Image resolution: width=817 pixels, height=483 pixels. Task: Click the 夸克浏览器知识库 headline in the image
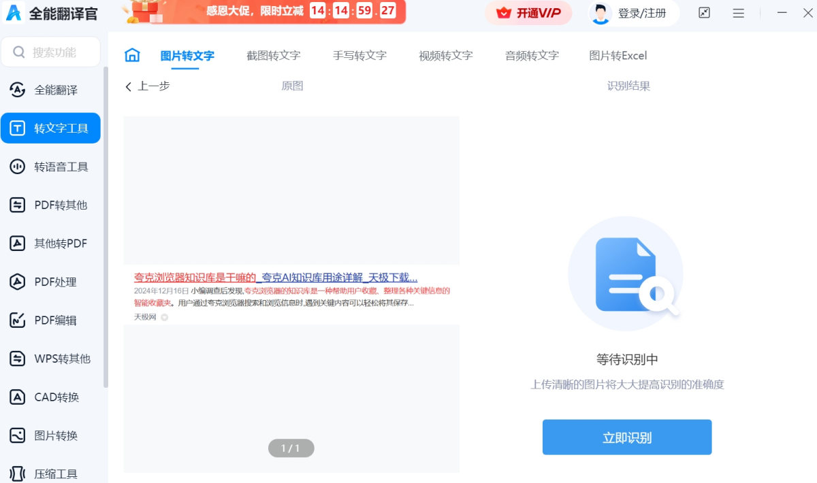[x=276, y=278]
